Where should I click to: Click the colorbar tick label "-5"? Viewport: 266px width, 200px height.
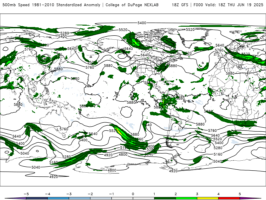[26, 194]
